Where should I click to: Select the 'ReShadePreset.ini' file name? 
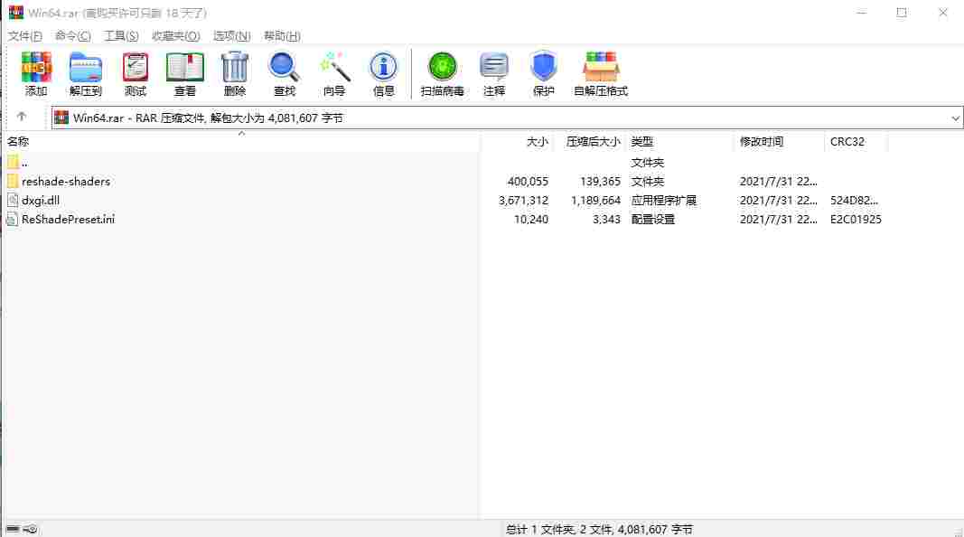(69, 219)
